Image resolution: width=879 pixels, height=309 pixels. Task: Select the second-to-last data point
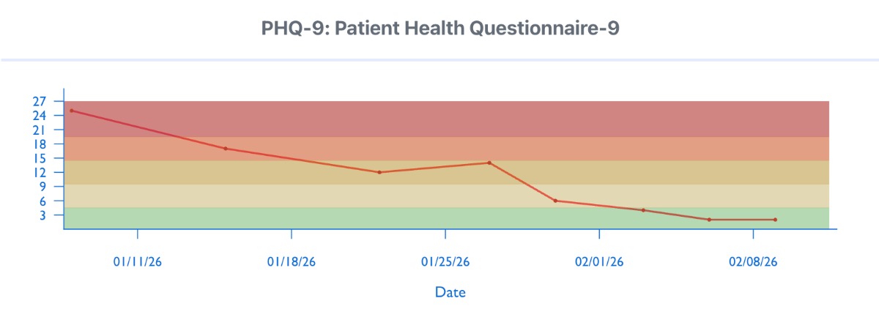[709, 220]
